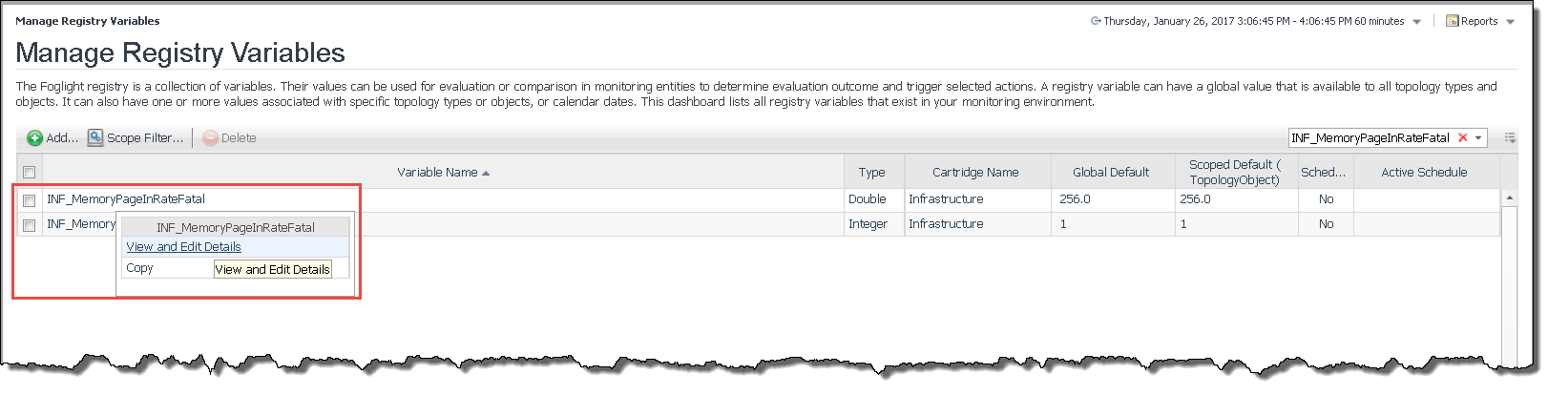Image resolution: width=1548 pixels, height=395 pixels.
Task: Open the search box dropdown arrow
Action: tap(1478, 138)
